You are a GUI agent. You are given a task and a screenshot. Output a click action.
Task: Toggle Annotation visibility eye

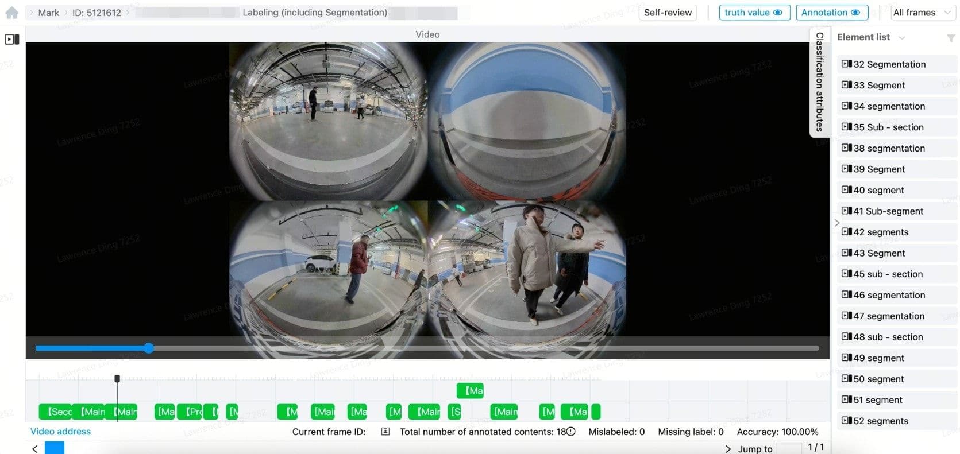point(855,13)
